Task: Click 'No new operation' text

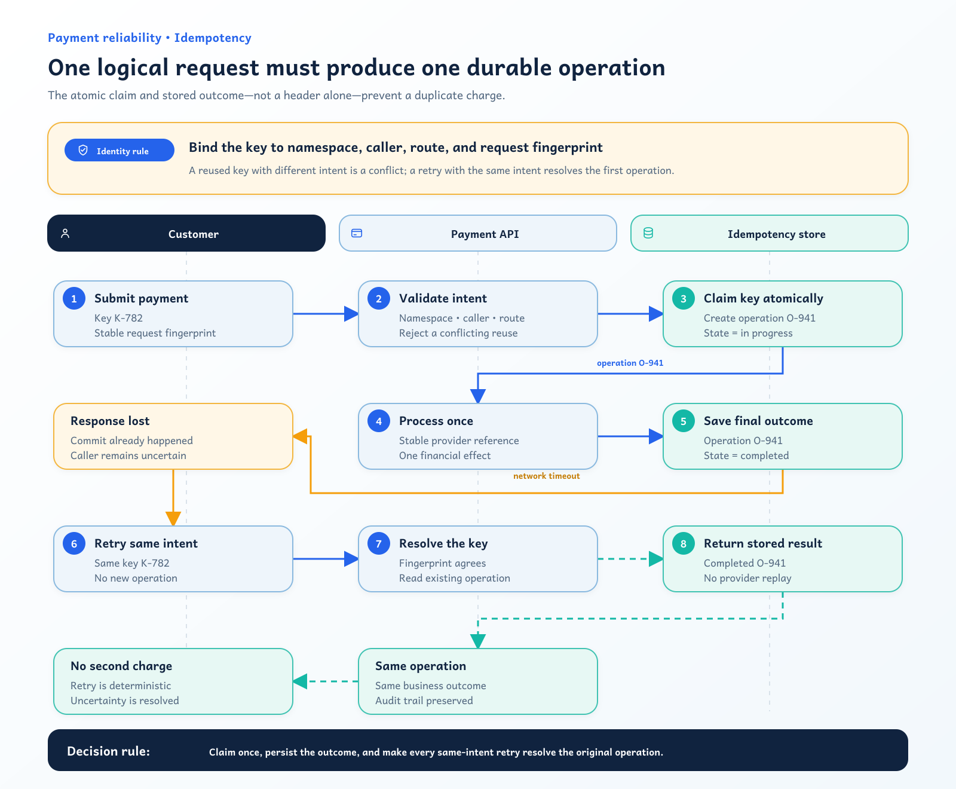Action: (x=136, y=578)
